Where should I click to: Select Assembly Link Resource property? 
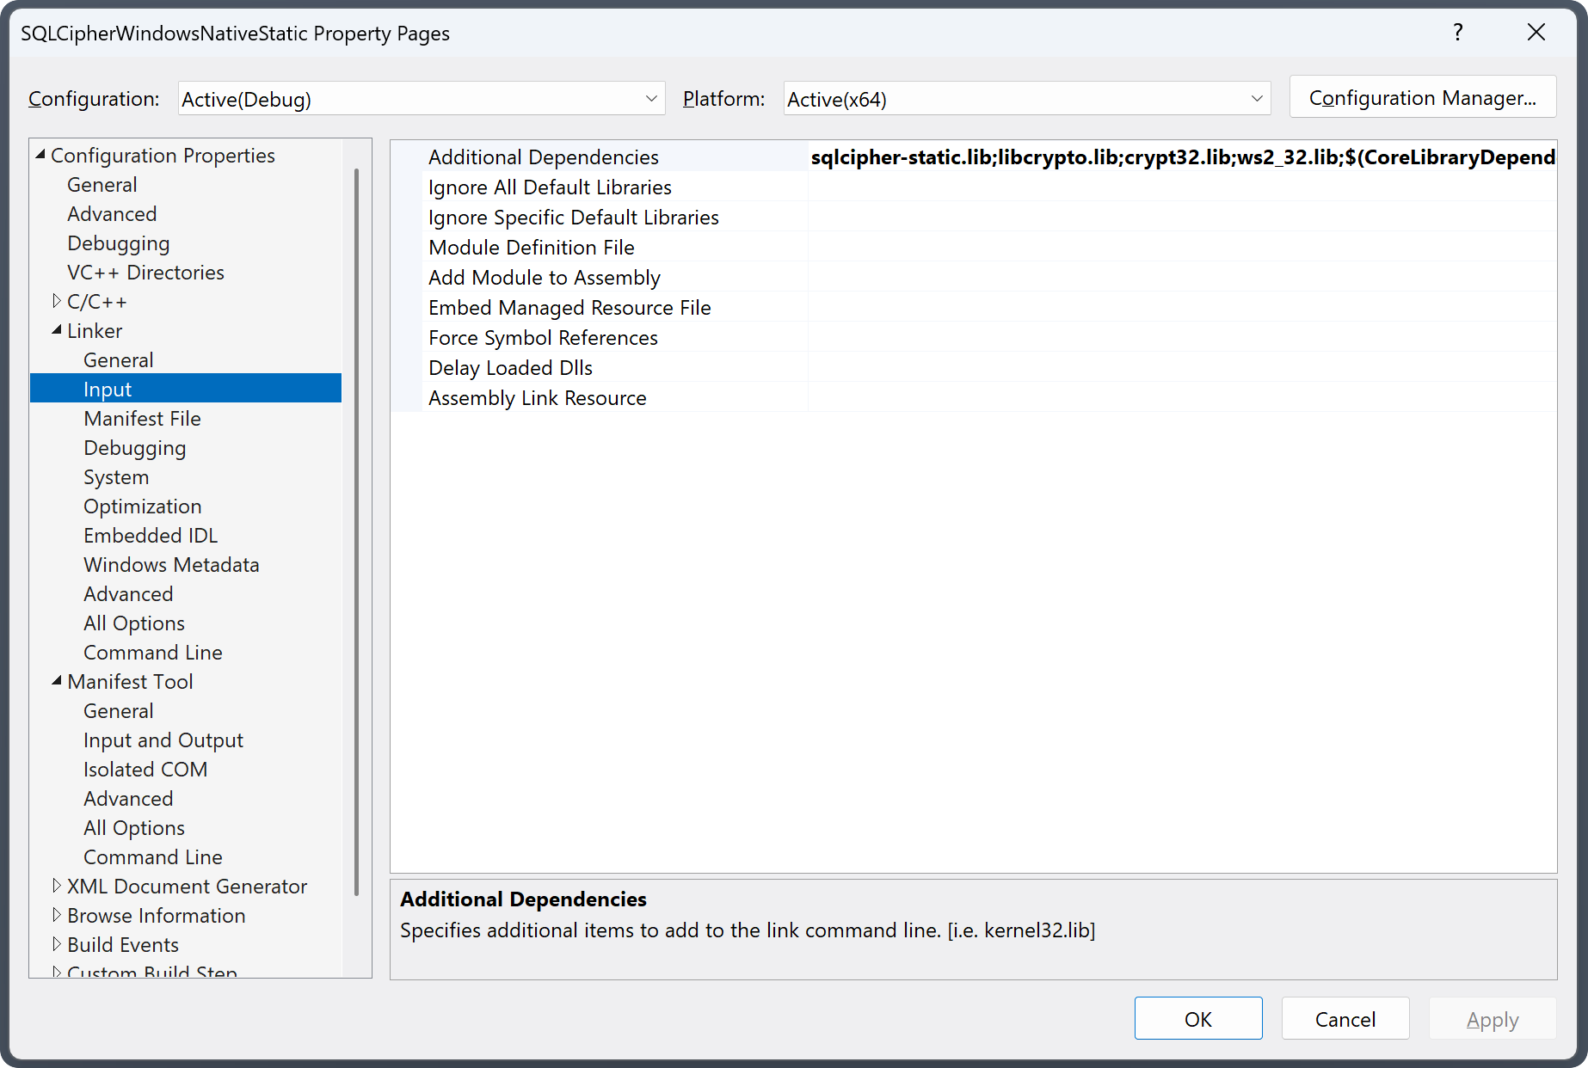(x=538, y=398)
